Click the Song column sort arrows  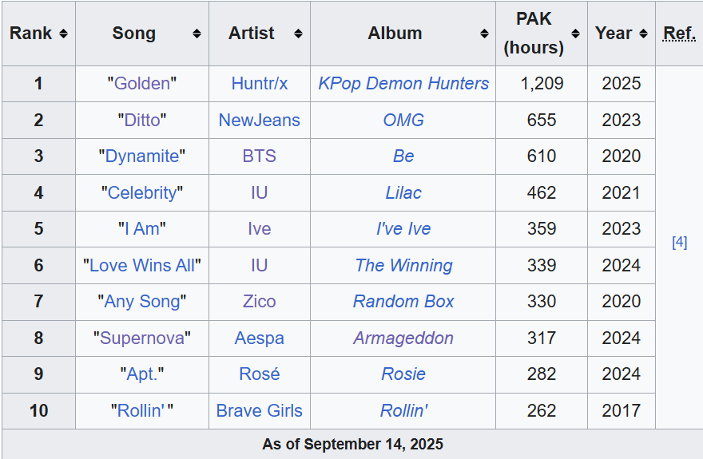pyautogui.click(x=197, y=34)
